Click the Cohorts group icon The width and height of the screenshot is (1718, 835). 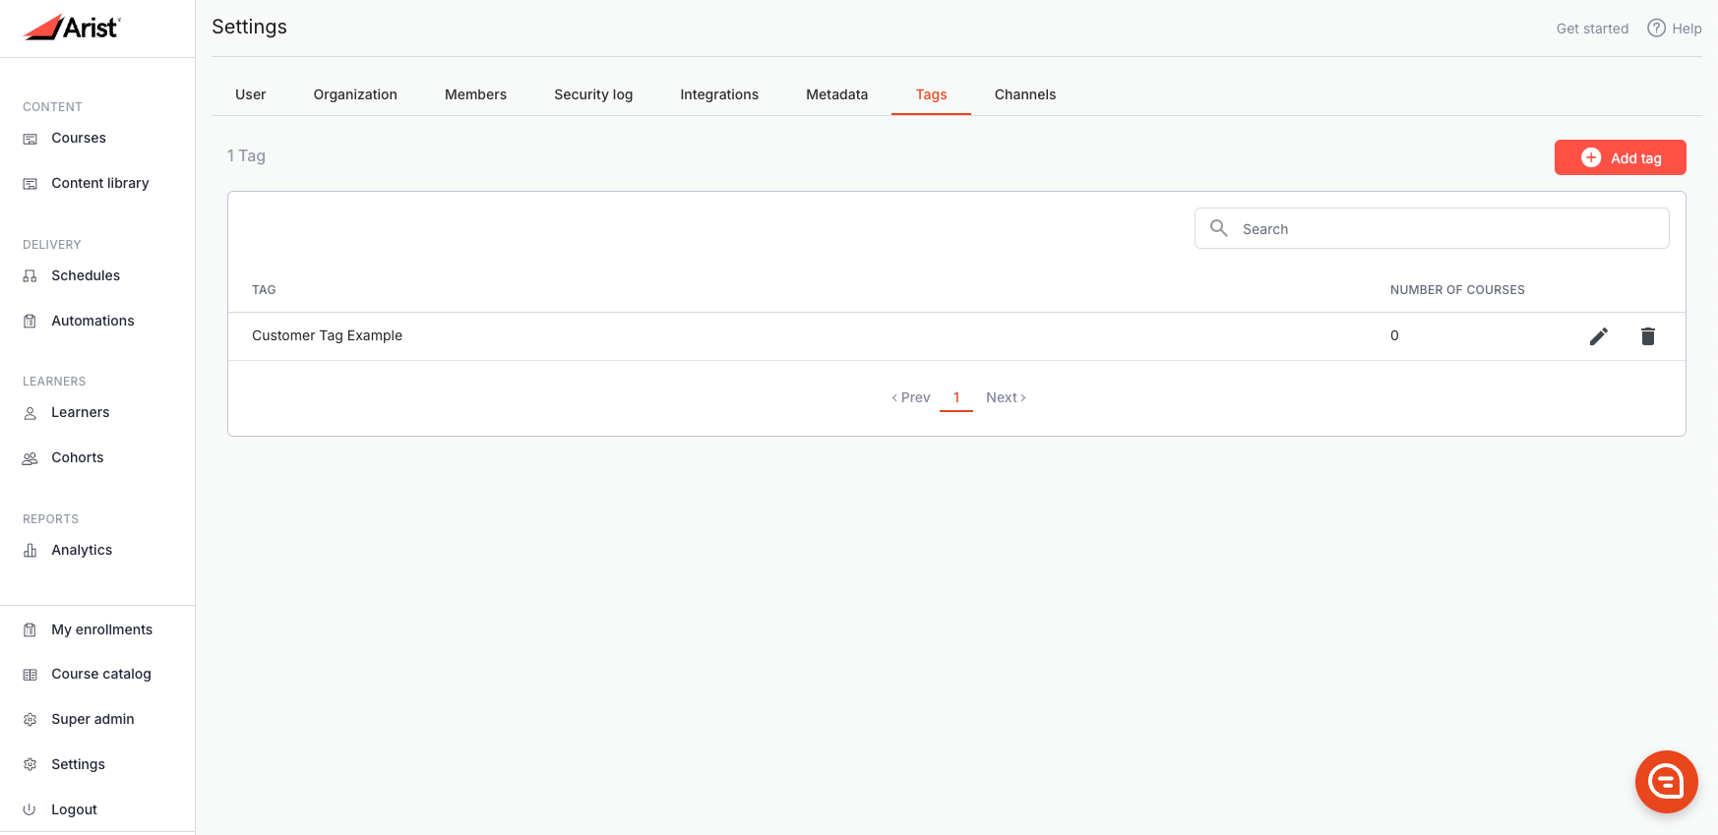point(31,458)
